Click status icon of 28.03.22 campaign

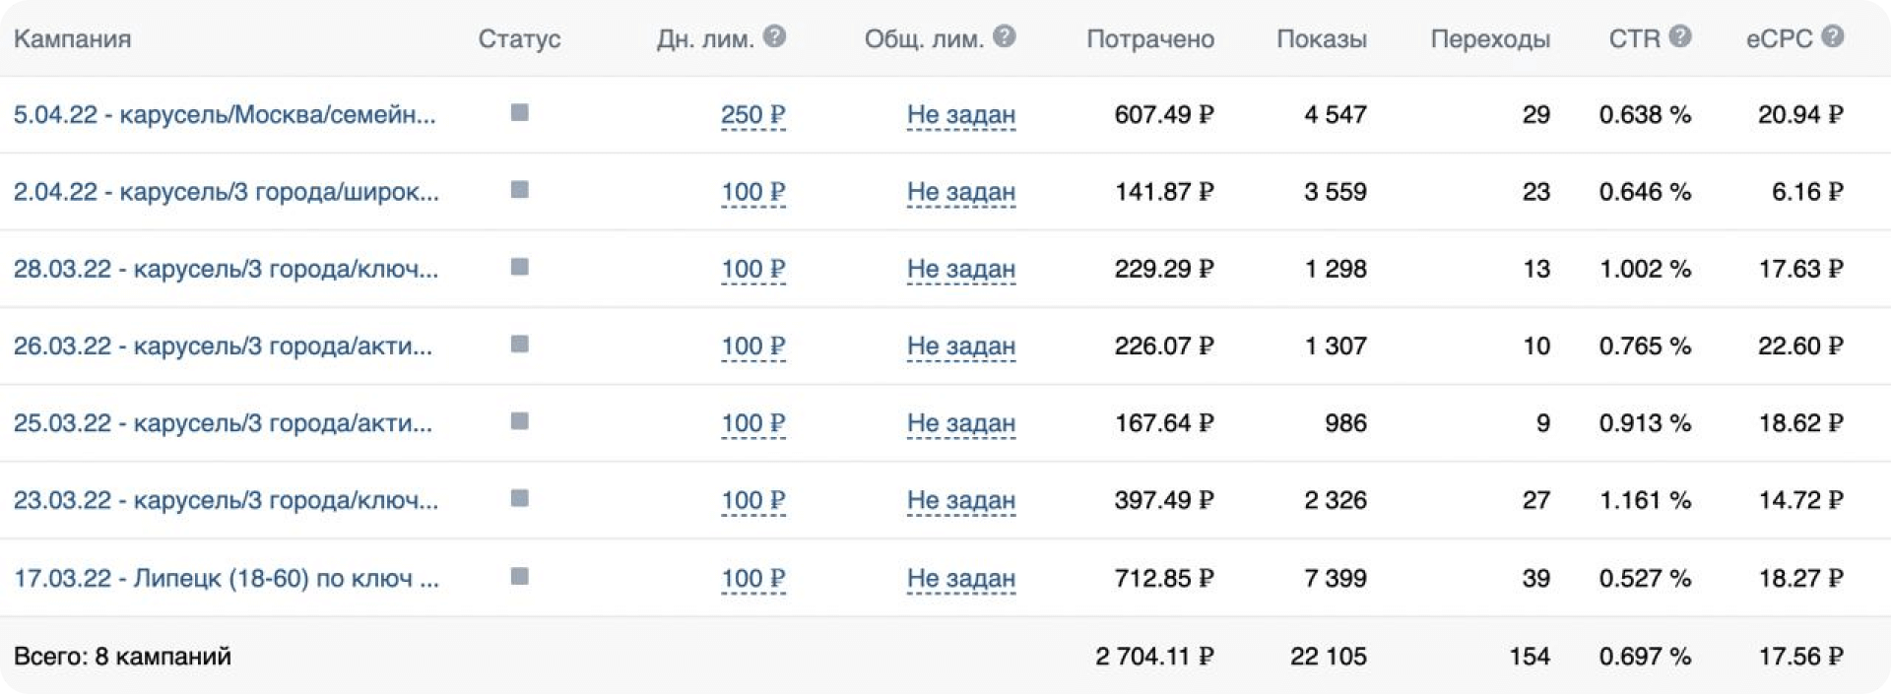520,268
